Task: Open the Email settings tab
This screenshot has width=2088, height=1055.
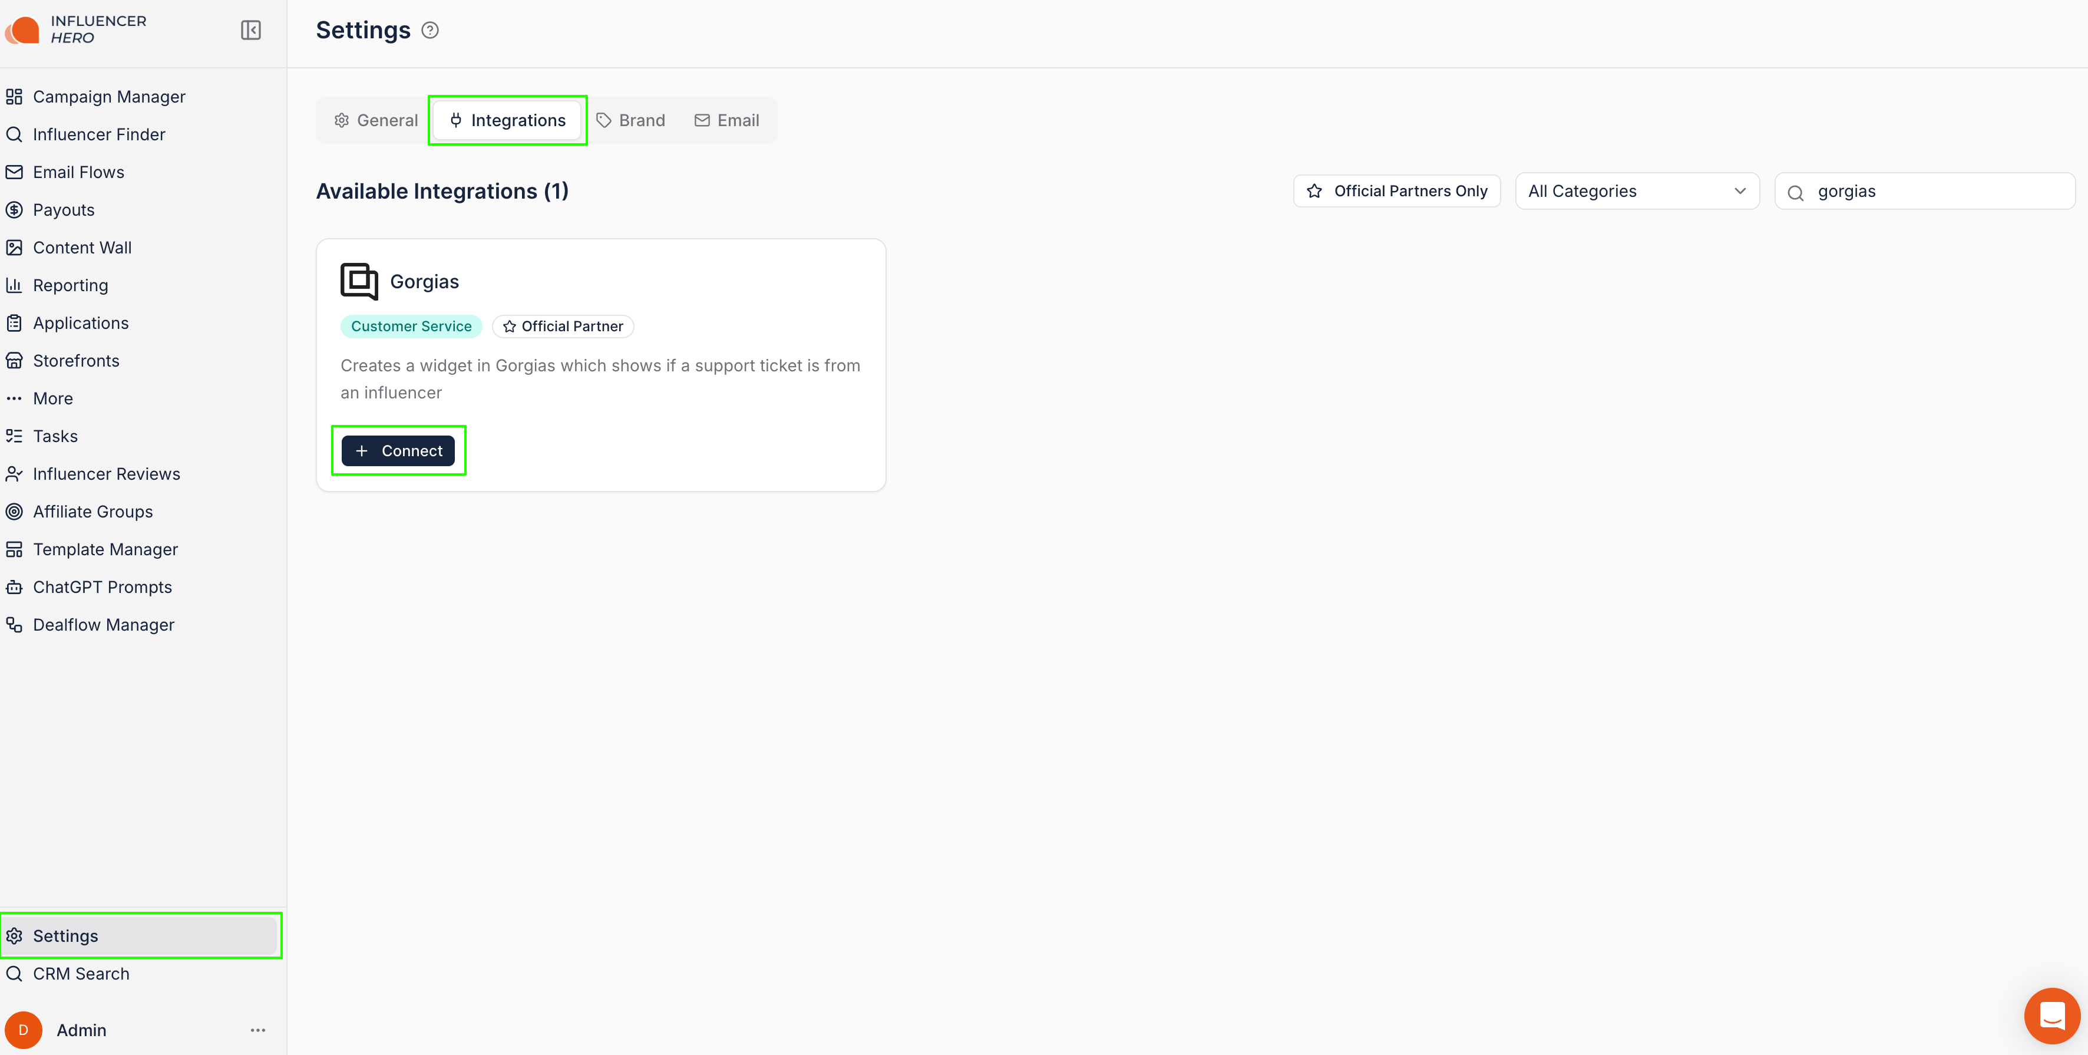Action: click(x=727, y=121)
